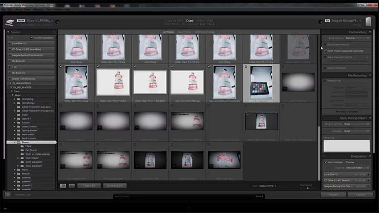The image size is (379, 213).
Task: Click the Import button
Action: tap(333, 195)
